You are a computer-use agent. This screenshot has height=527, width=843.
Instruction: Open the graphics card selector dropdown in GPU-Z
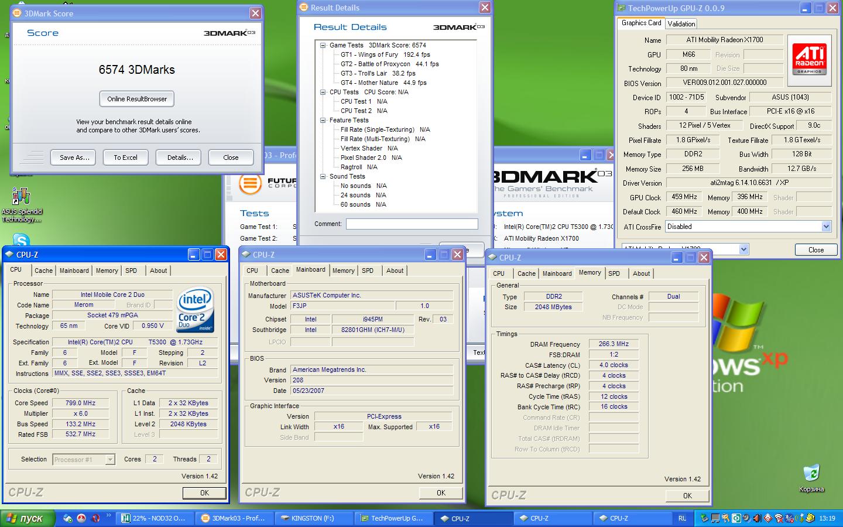pyautogui.click(x=743, y=249)
